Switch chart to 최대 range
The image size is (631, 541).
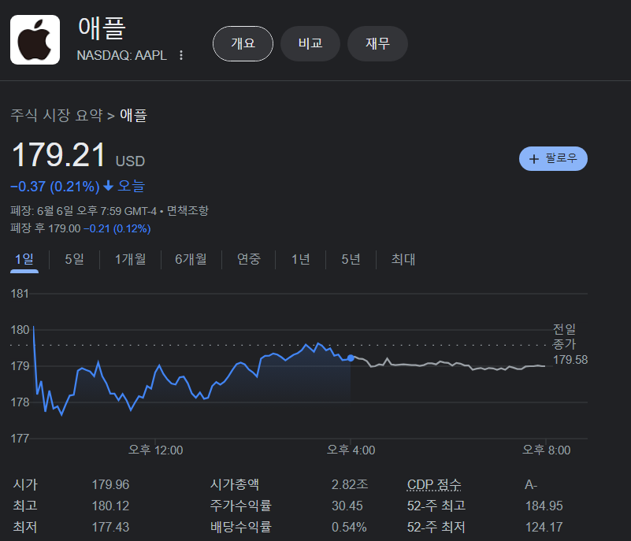[x=403, y=259]
